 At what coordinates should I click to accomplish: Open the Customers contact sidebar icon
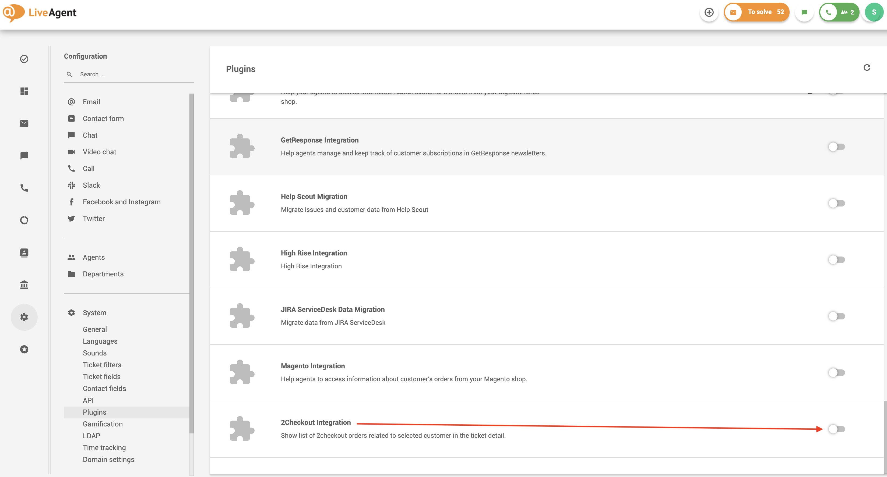pyautogui.click(x=24, y=252)
